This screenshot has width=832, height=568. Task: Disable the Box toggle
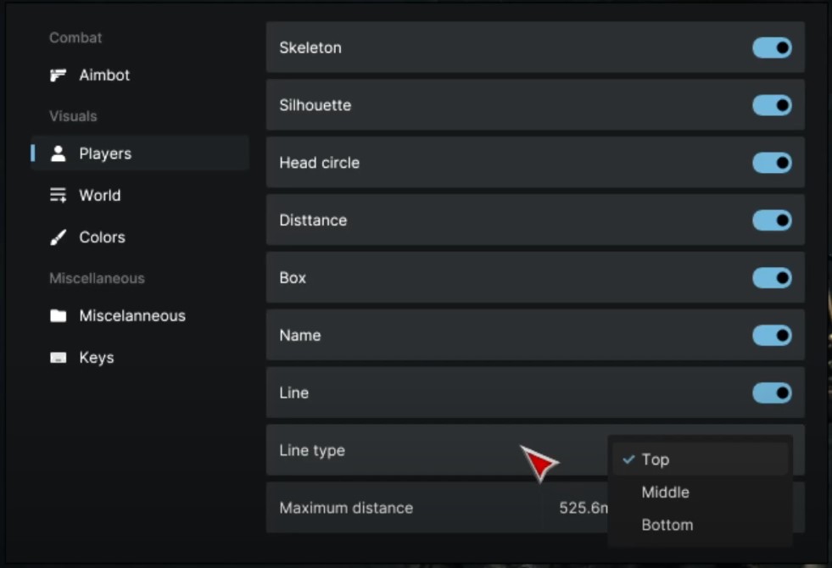[772, 278]
